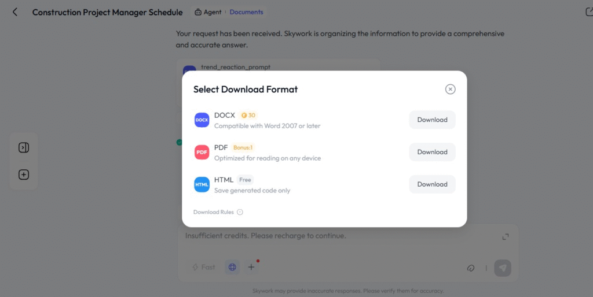The height and width of the screenshot is (297, 593).
Task: Toggle the globe web search icon
Action: 232,267
